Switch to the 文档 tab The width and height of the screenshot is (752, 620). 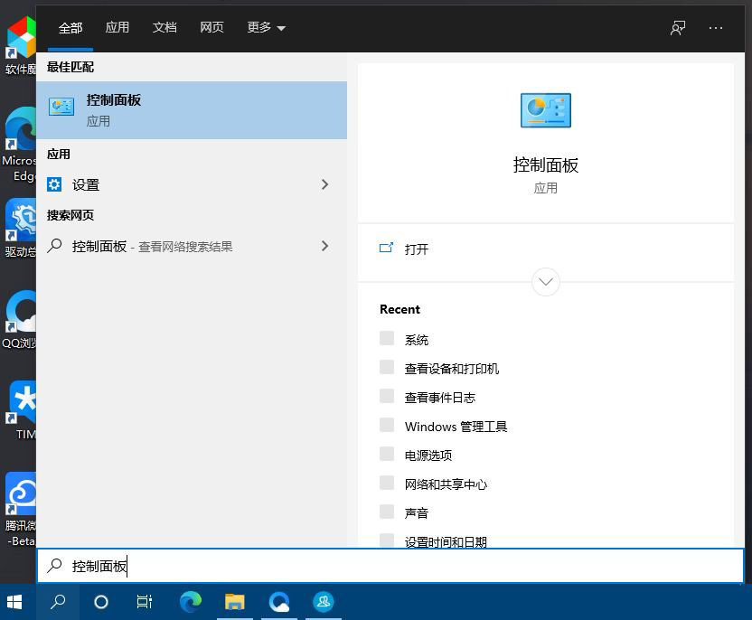164,28
